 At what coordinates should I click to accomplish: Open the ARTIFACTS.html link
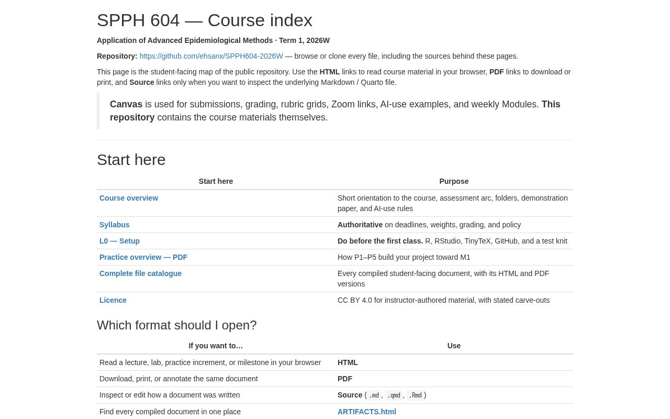pos(367,412)
